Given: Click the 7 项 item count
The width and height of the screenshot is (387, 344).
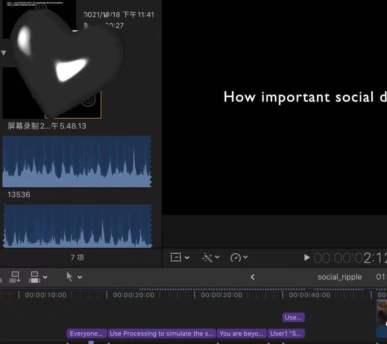Looking at the screenshot, I should [77, 258].
